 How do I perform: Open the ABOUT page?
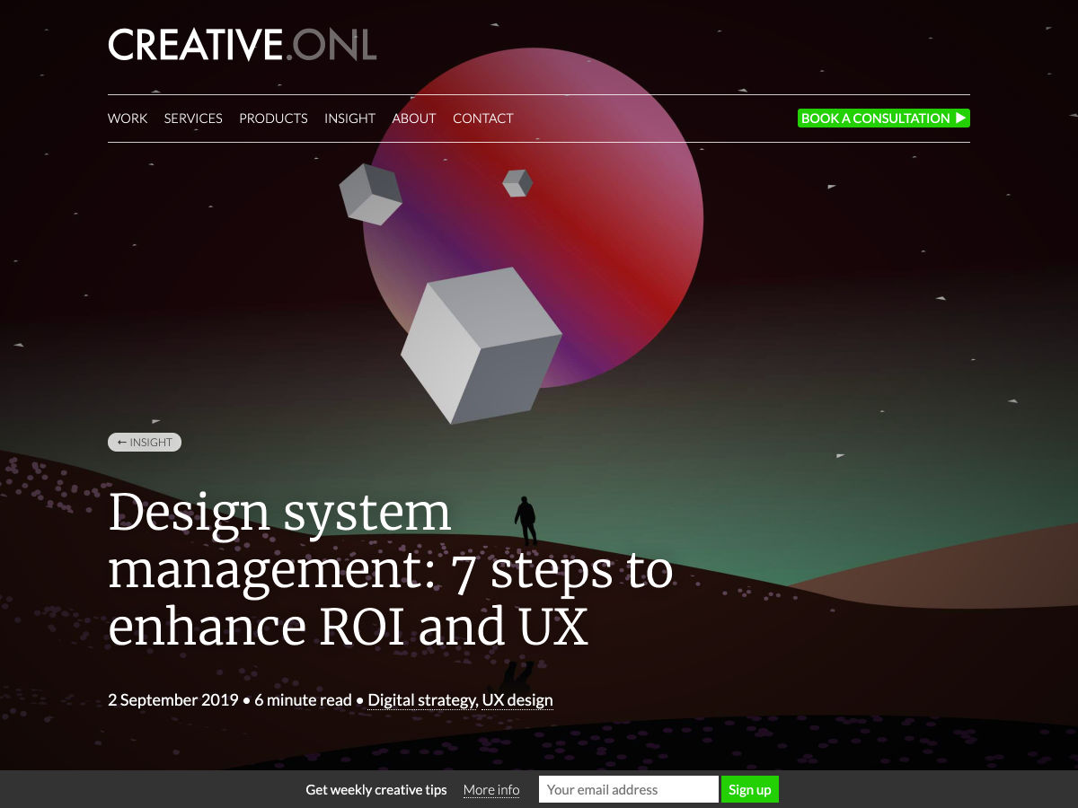click(414, 119)
